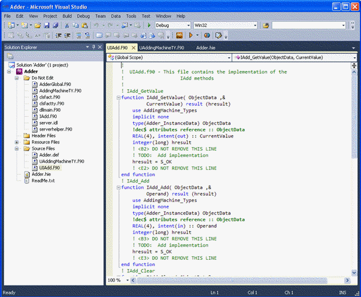Click the Redo arrow icon

110,25
